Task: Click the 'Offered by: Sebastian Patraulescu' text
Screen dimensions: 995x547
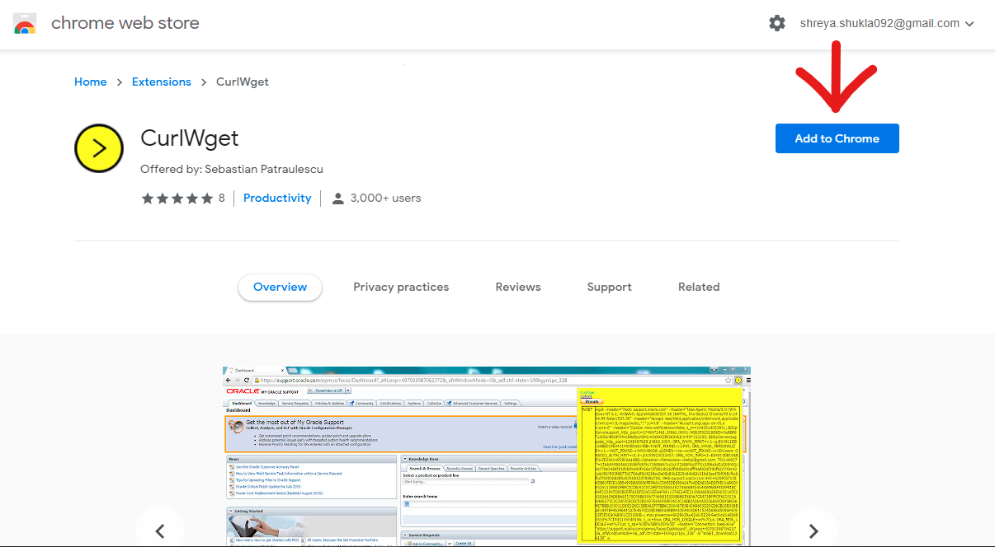Action: click(x=232, y=169)
